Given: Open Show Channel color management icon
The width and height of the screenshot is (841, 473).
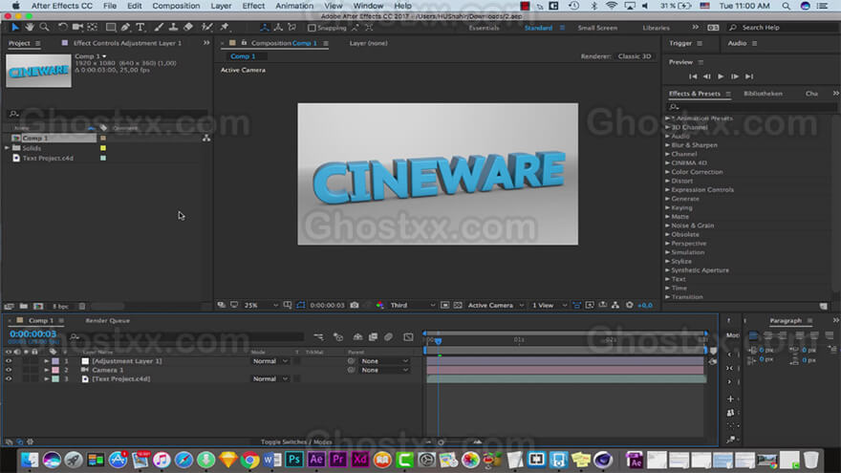Looking at the screenshot, I should (x=379, y=305).
